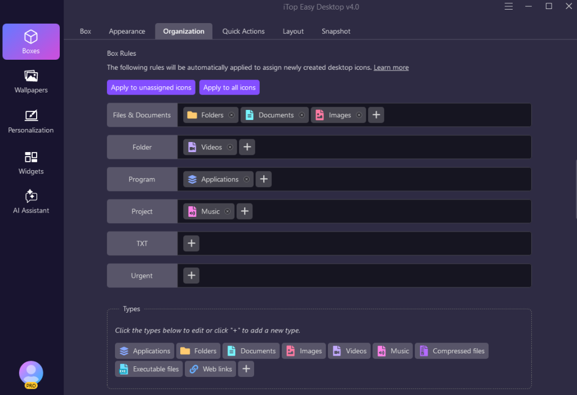Screen dimensions: 577x395
Task: Remove Folders type from Files & Documents
Action: coord(231,115)
